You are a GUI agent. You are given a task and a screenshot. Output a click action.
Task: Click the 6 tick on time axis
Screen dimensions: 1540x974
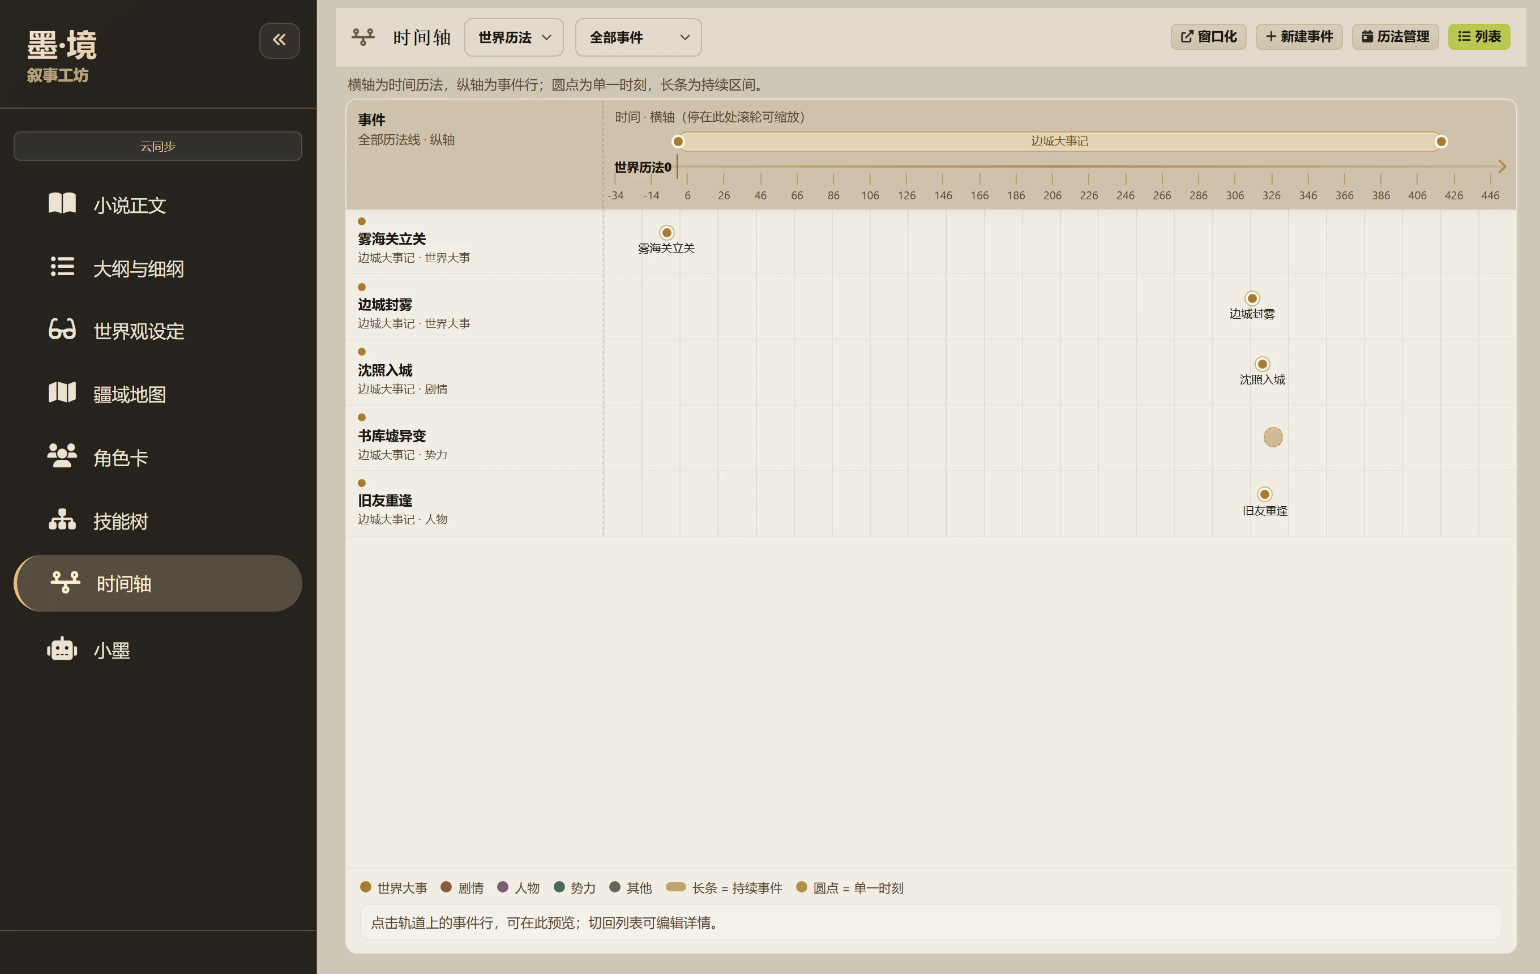pyautogui.click(x=687, y=195)
